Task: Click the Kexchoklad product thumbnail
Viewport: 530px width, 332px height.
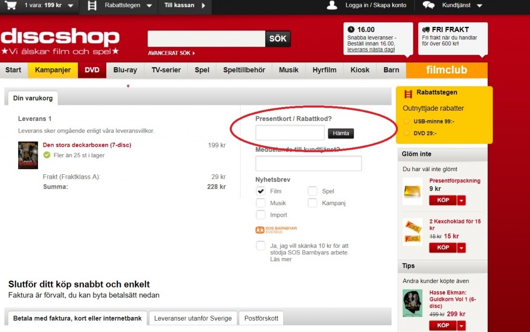Action: 413,232
